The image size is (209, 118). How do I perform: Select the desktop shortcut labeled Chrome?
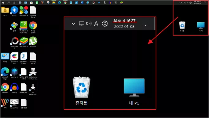tap(5, 88)
